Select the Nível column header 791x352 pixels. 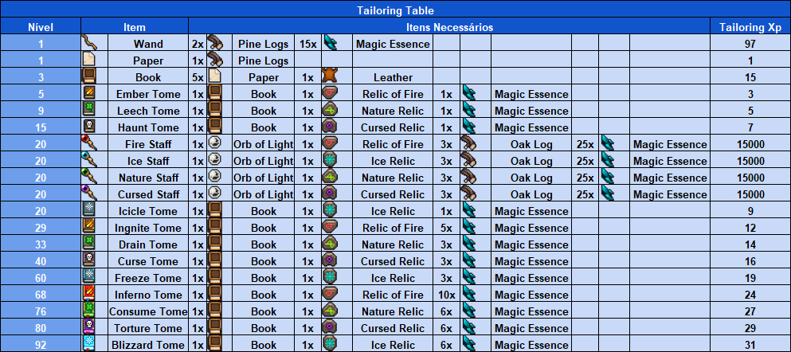[41, 27]
